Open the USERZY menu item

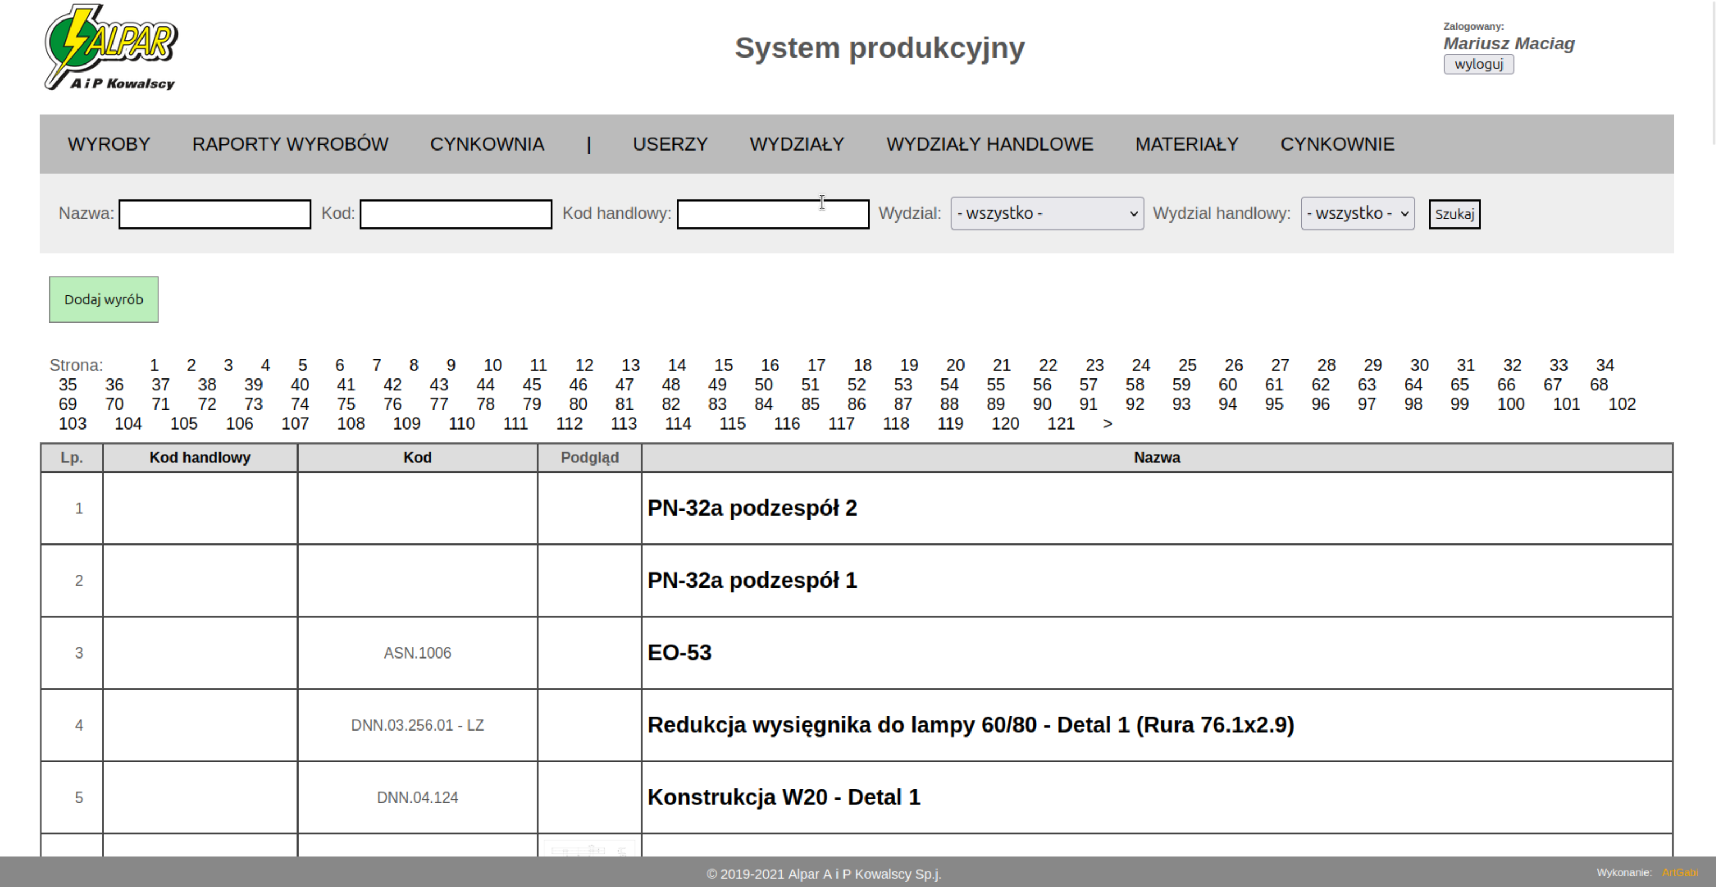[670, 144]
